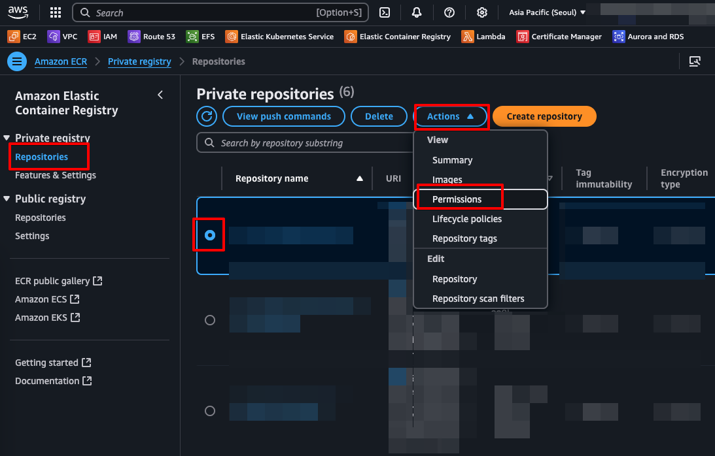This screenshot has width=715, height=456.
Task: Follow the Private registry breadcrumb link
Action: click(x=139, y=61)
